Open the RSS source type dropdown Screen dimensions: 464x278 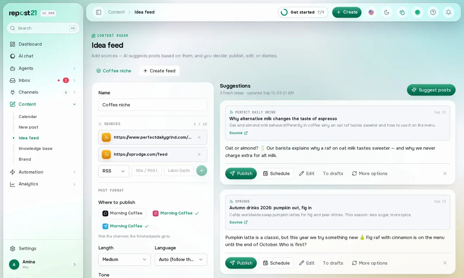pyautogui.click(x=114, y=171)
